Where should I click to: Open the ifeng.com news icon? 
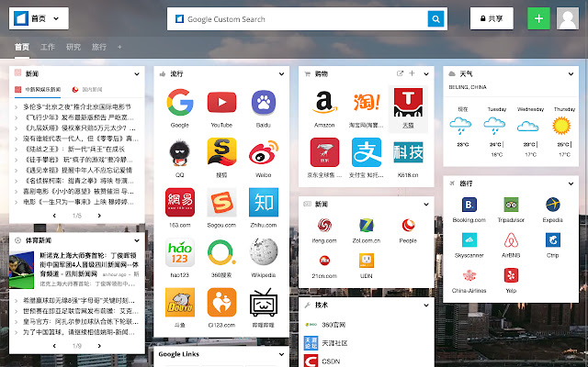click(324, 226)
